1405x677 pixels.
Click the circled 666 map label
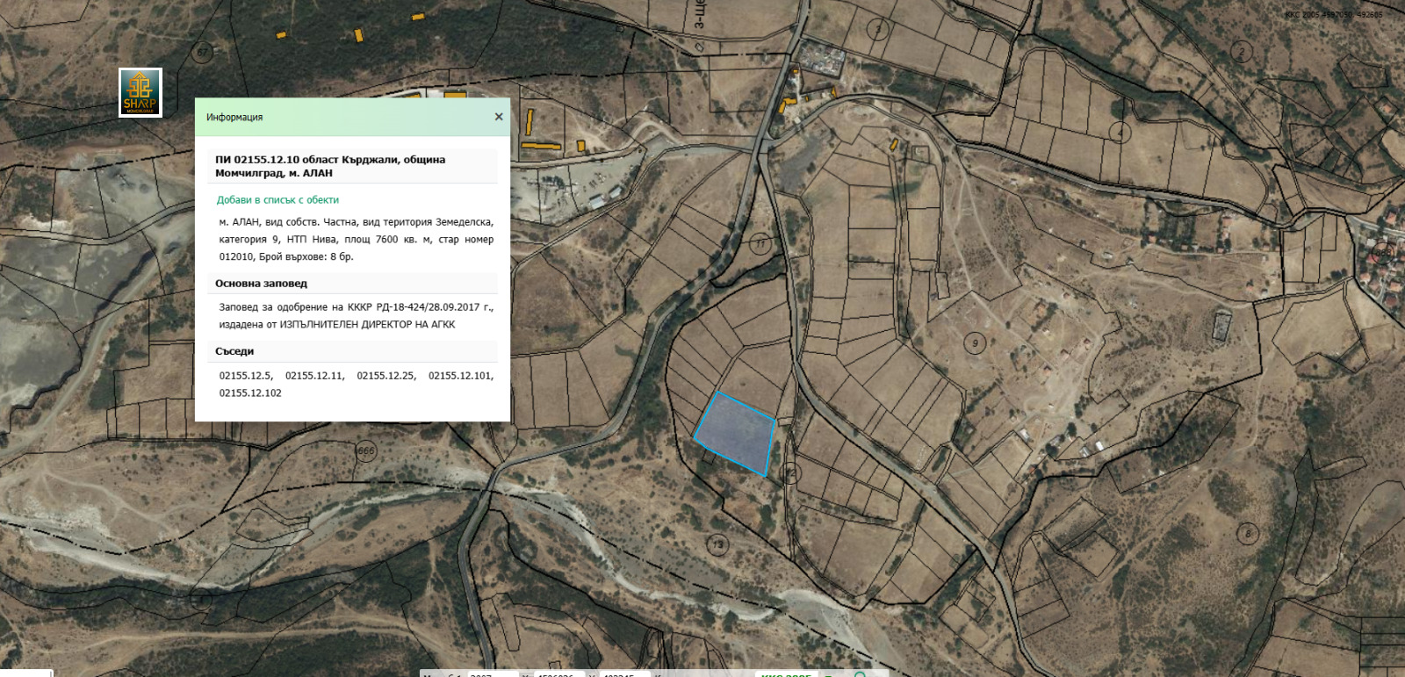pyautogui.click(x=366, y=451)
